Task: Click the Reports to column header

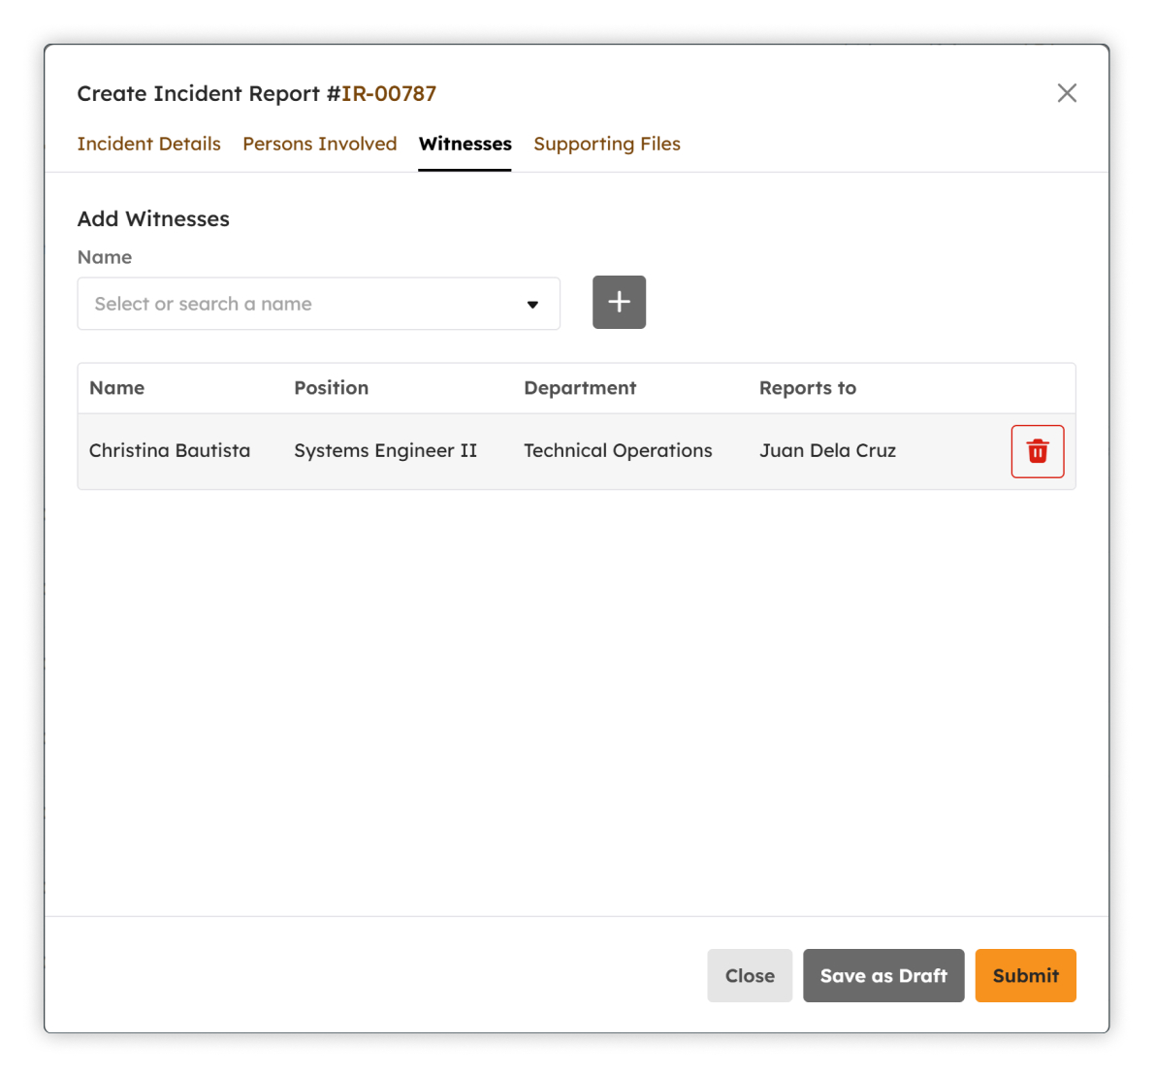Action: coord(808,388)
